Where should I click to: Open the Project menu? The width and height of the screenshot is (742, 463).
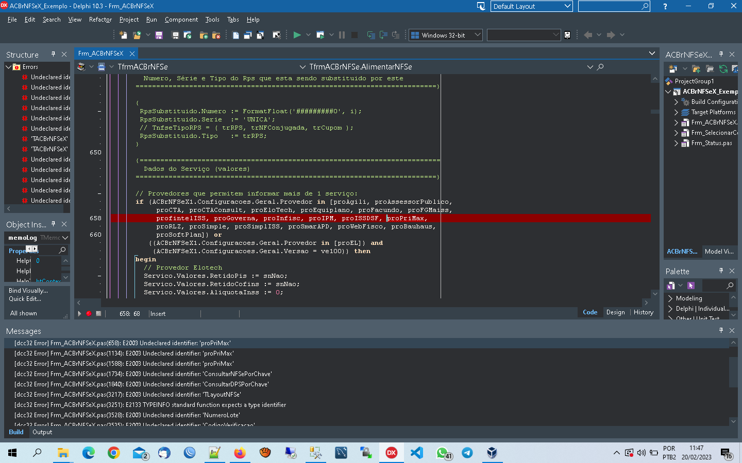[x=129, y=20]
